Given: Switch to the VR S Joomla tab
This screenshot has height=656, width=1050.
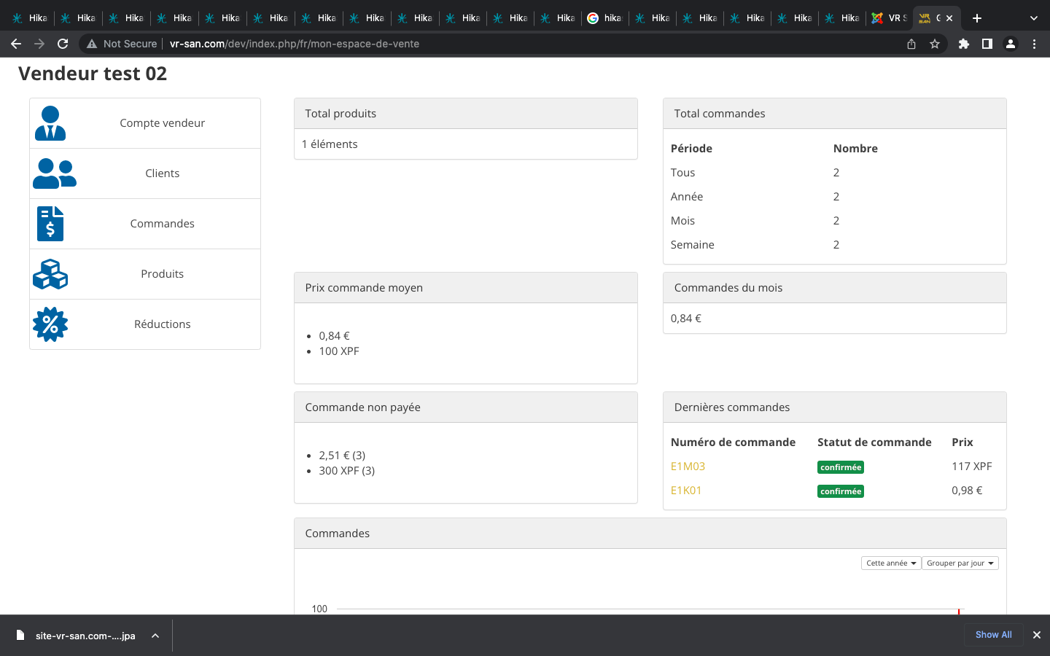Looking at the screenshot, I should 889,18.
